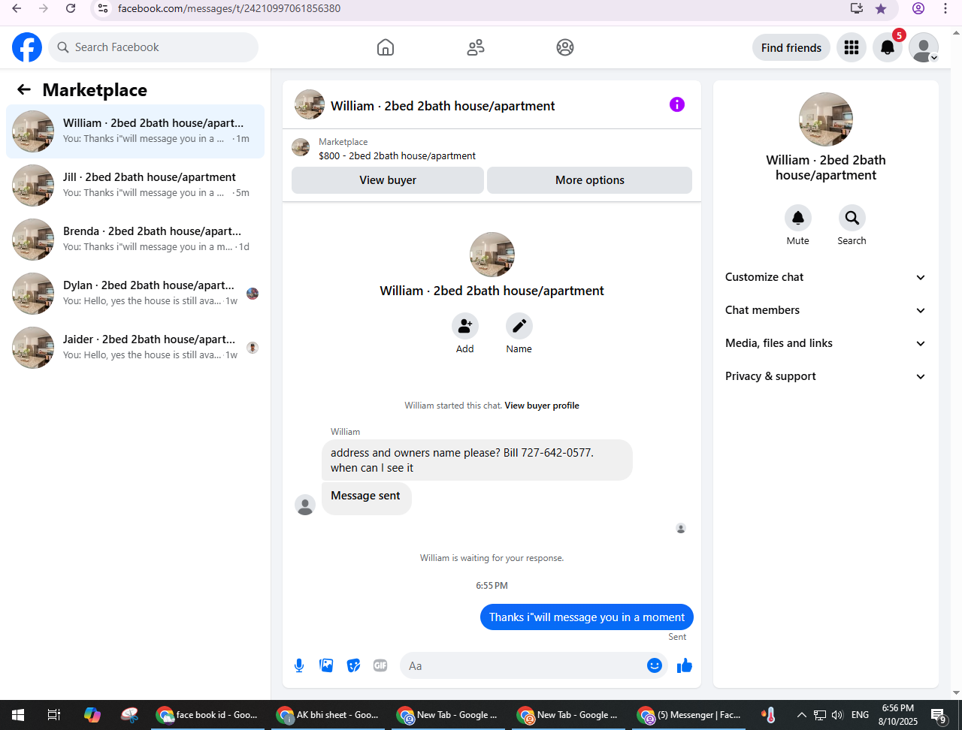Expand Media, files and links section
Image resolution: width=962 pixels, height=730 pixels.
pos(826,343)
